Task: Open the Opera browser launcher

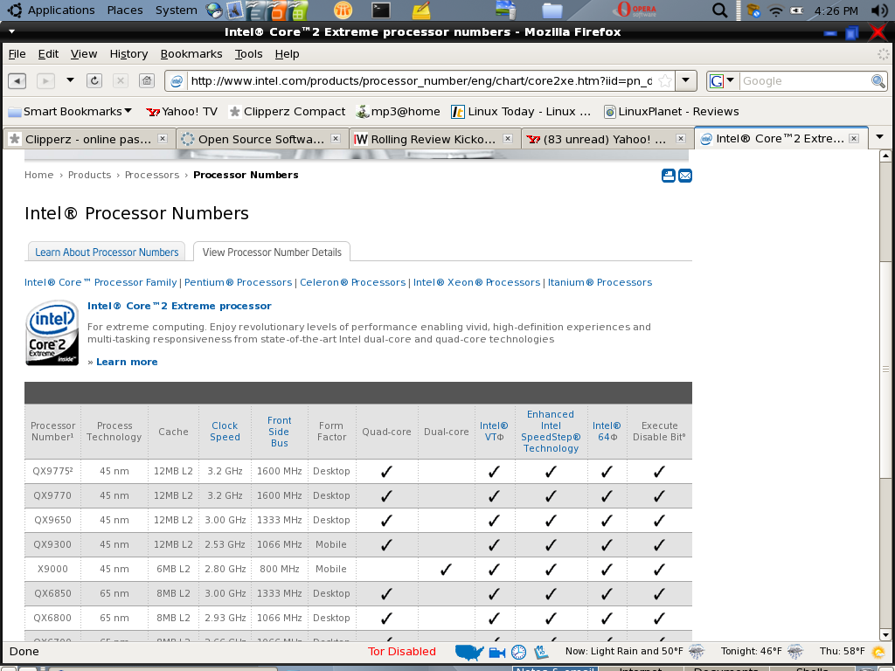Action: click(x=636, y=10)
